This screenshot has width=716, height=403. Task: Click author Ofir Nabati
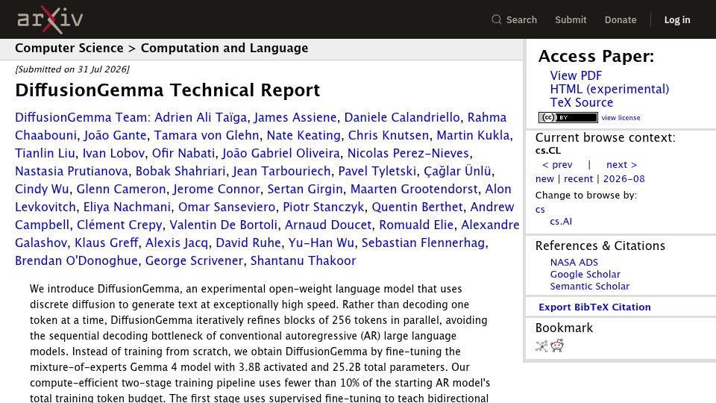pyautogui.click(x=183, y=153)
